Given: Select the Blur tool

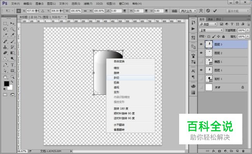Looking at the screenshot, I should click(x=5, y=58).
